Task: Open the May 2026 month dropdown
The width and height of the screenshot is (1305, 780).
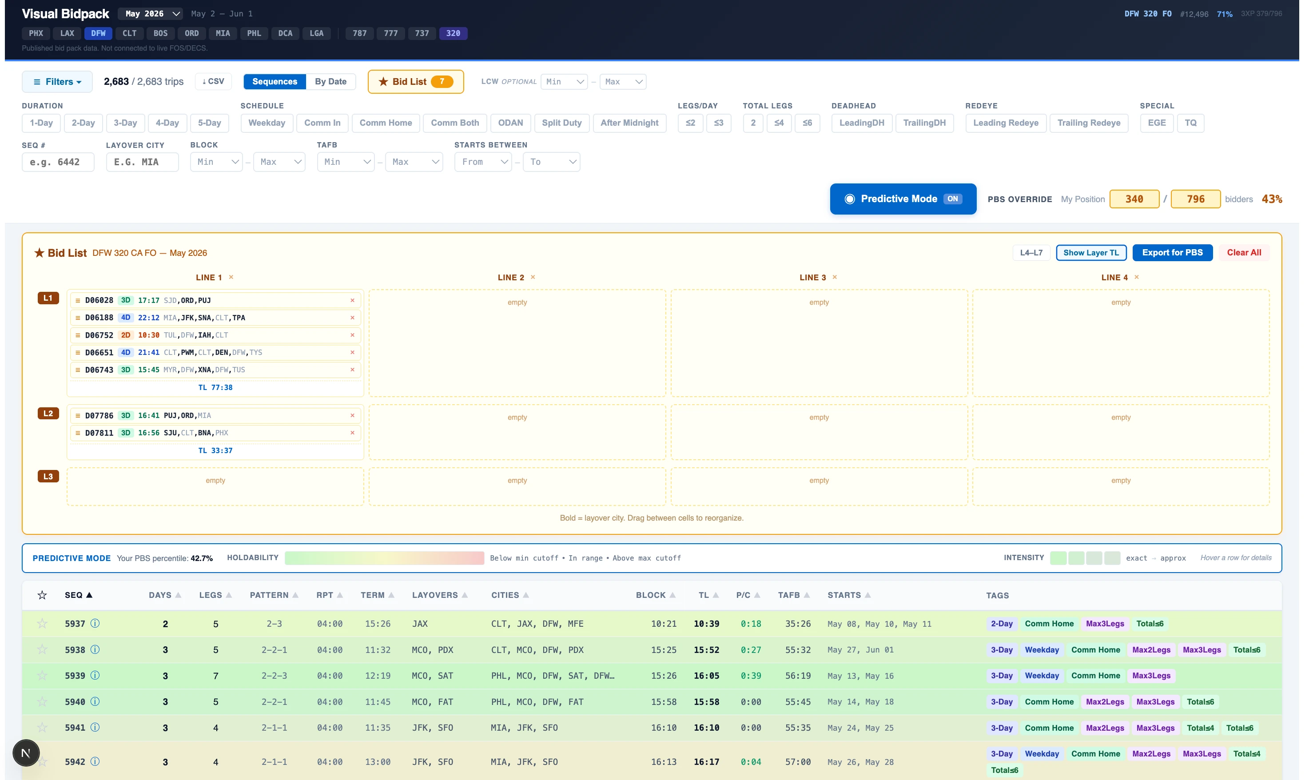Action: (150, 14)
